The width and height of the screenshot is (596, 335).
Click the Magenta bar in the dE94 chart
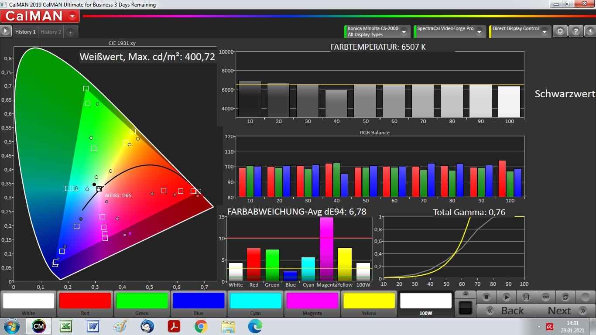coord(326,249)
